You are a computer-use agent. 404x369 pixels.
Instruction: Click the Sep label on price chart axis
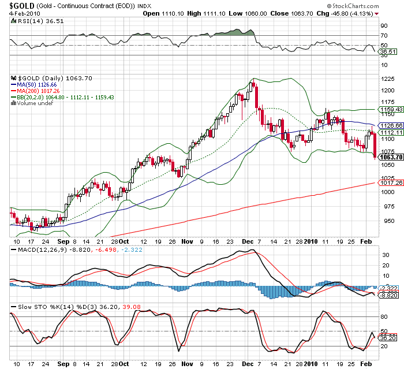63,241
